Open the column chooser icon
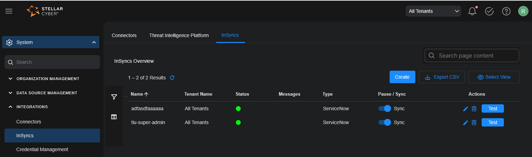 click(114, 117)
